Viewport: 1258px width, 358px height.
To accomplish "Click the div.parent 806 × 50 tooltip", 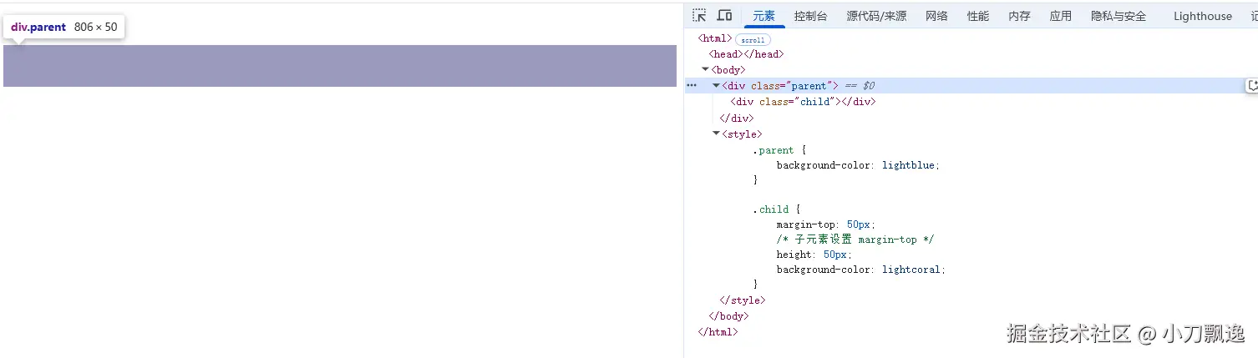I will click(64, 27).
